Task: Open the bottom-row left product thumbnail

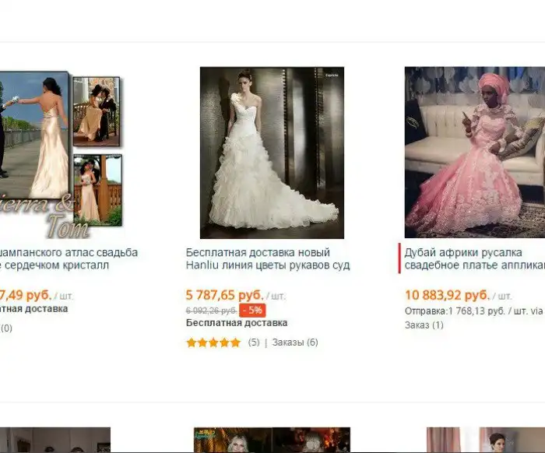Action: (x=54, y=441)
